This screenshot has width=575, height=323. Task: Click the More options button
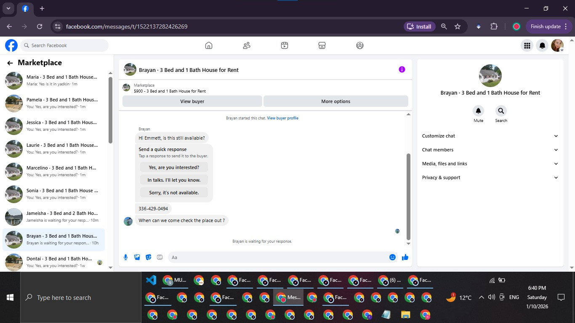[x=335, y=101]
